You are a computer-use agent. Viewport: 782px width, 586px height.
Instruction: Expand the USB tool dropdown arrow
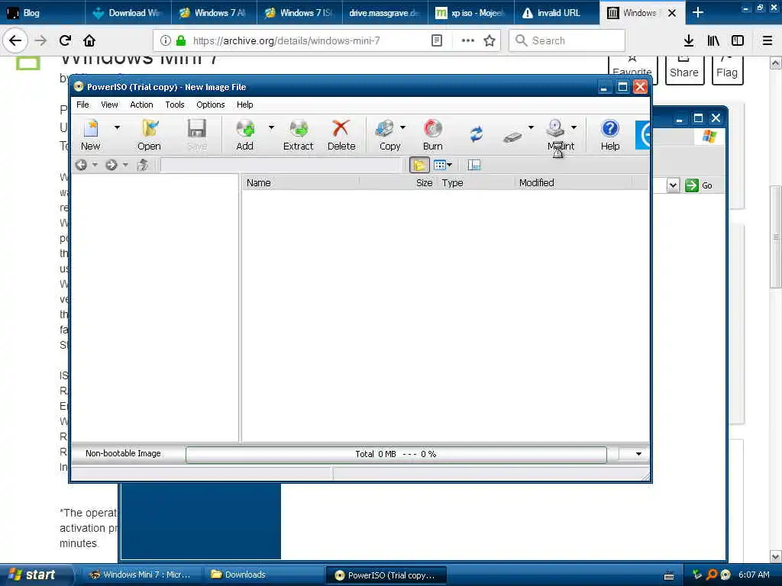(x=532, y=127)
